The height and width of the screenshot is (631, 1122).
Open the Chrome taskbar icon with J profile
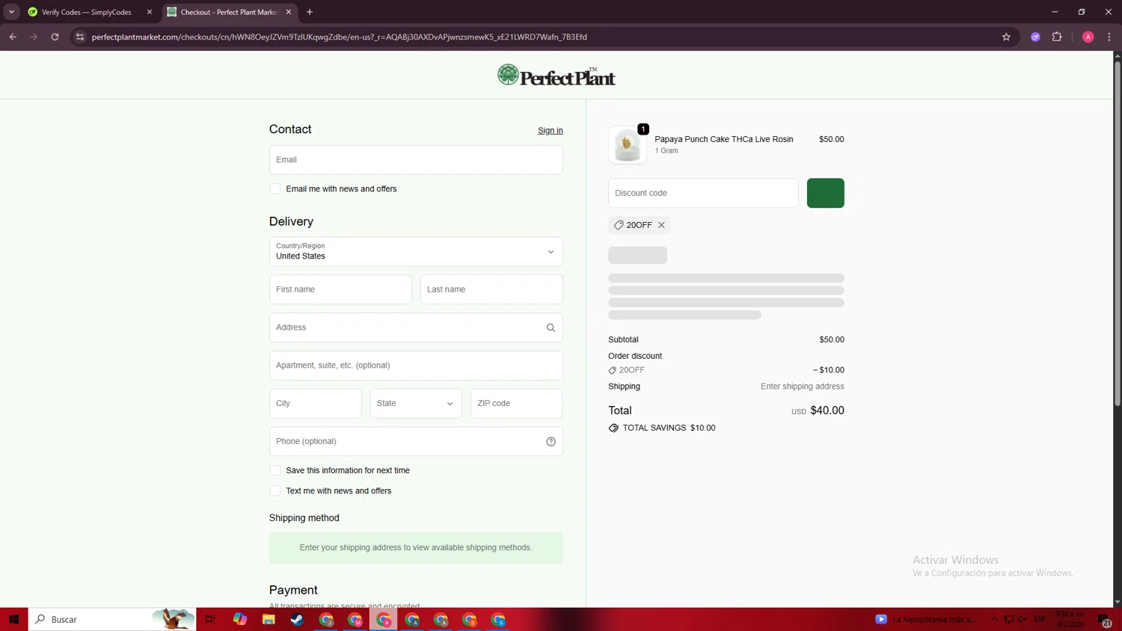coord(326,619)
